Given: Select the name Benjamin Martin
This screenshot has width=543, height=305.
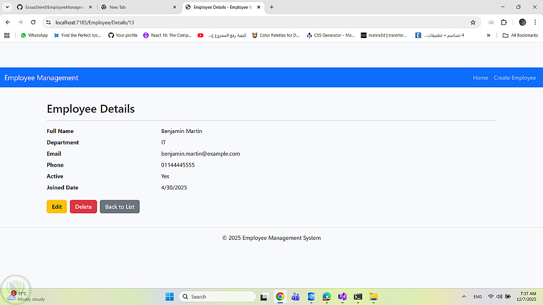Looking at the screenshot, I should click(x=181, y=131).
